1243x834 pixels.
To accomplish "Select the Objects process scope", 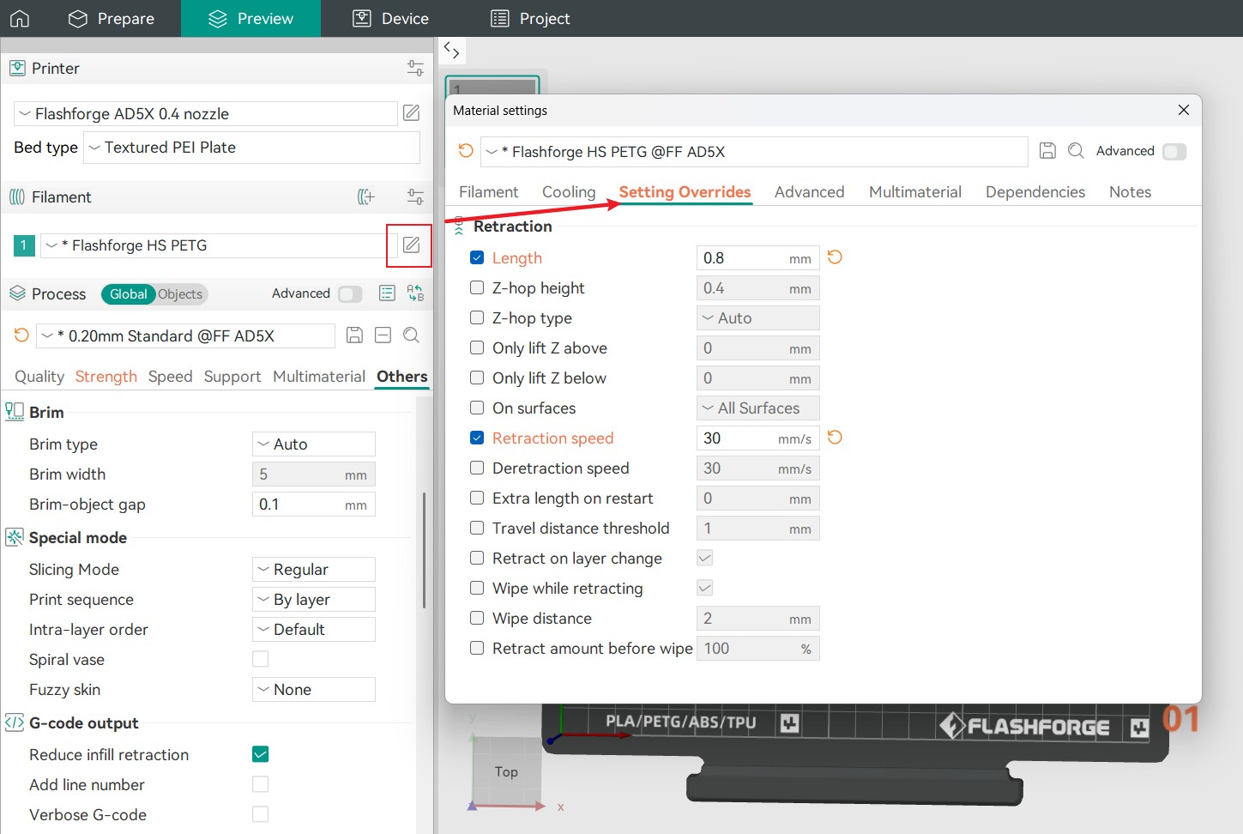I will point(180,294).
